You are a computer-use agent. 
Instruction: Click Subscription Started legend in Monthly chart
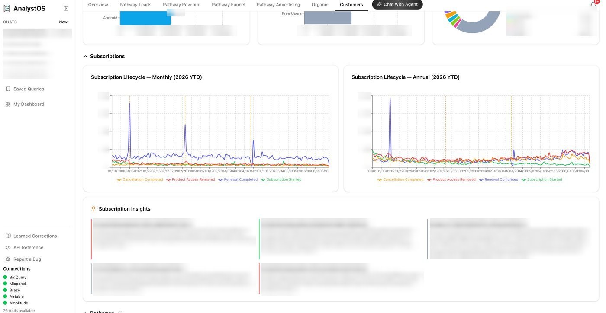281,179
